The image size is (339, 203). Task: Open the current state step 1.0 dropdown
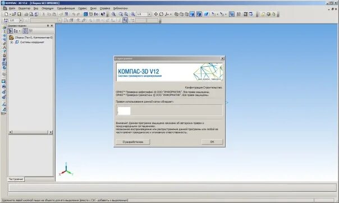21,20
